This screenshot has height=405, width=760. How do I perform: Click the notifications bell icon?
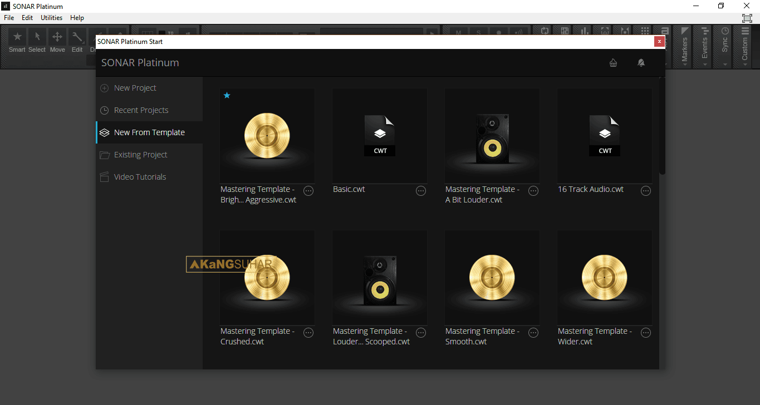[x=641, y=63]
